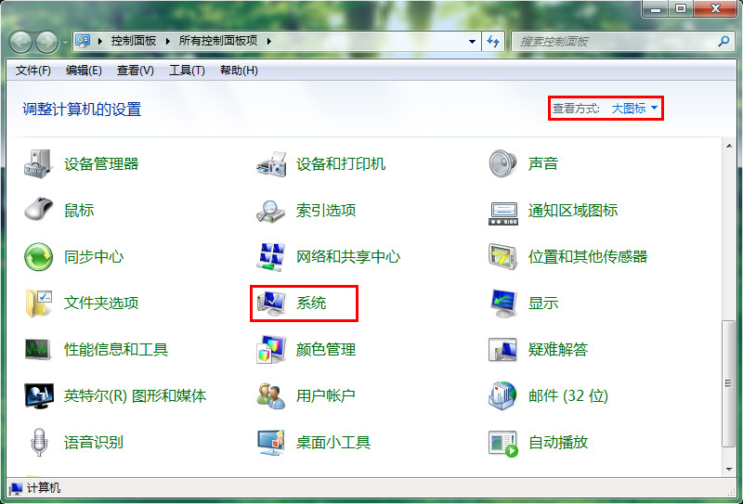Open the 声音 speaker icon

[502, 164]
